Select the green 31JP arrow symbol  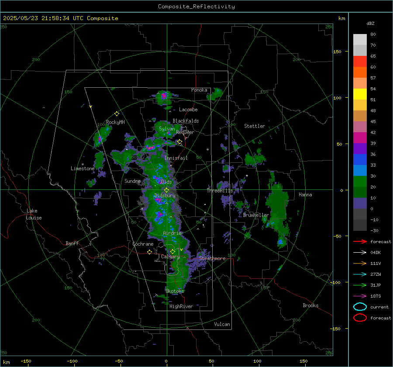(360, 285)
